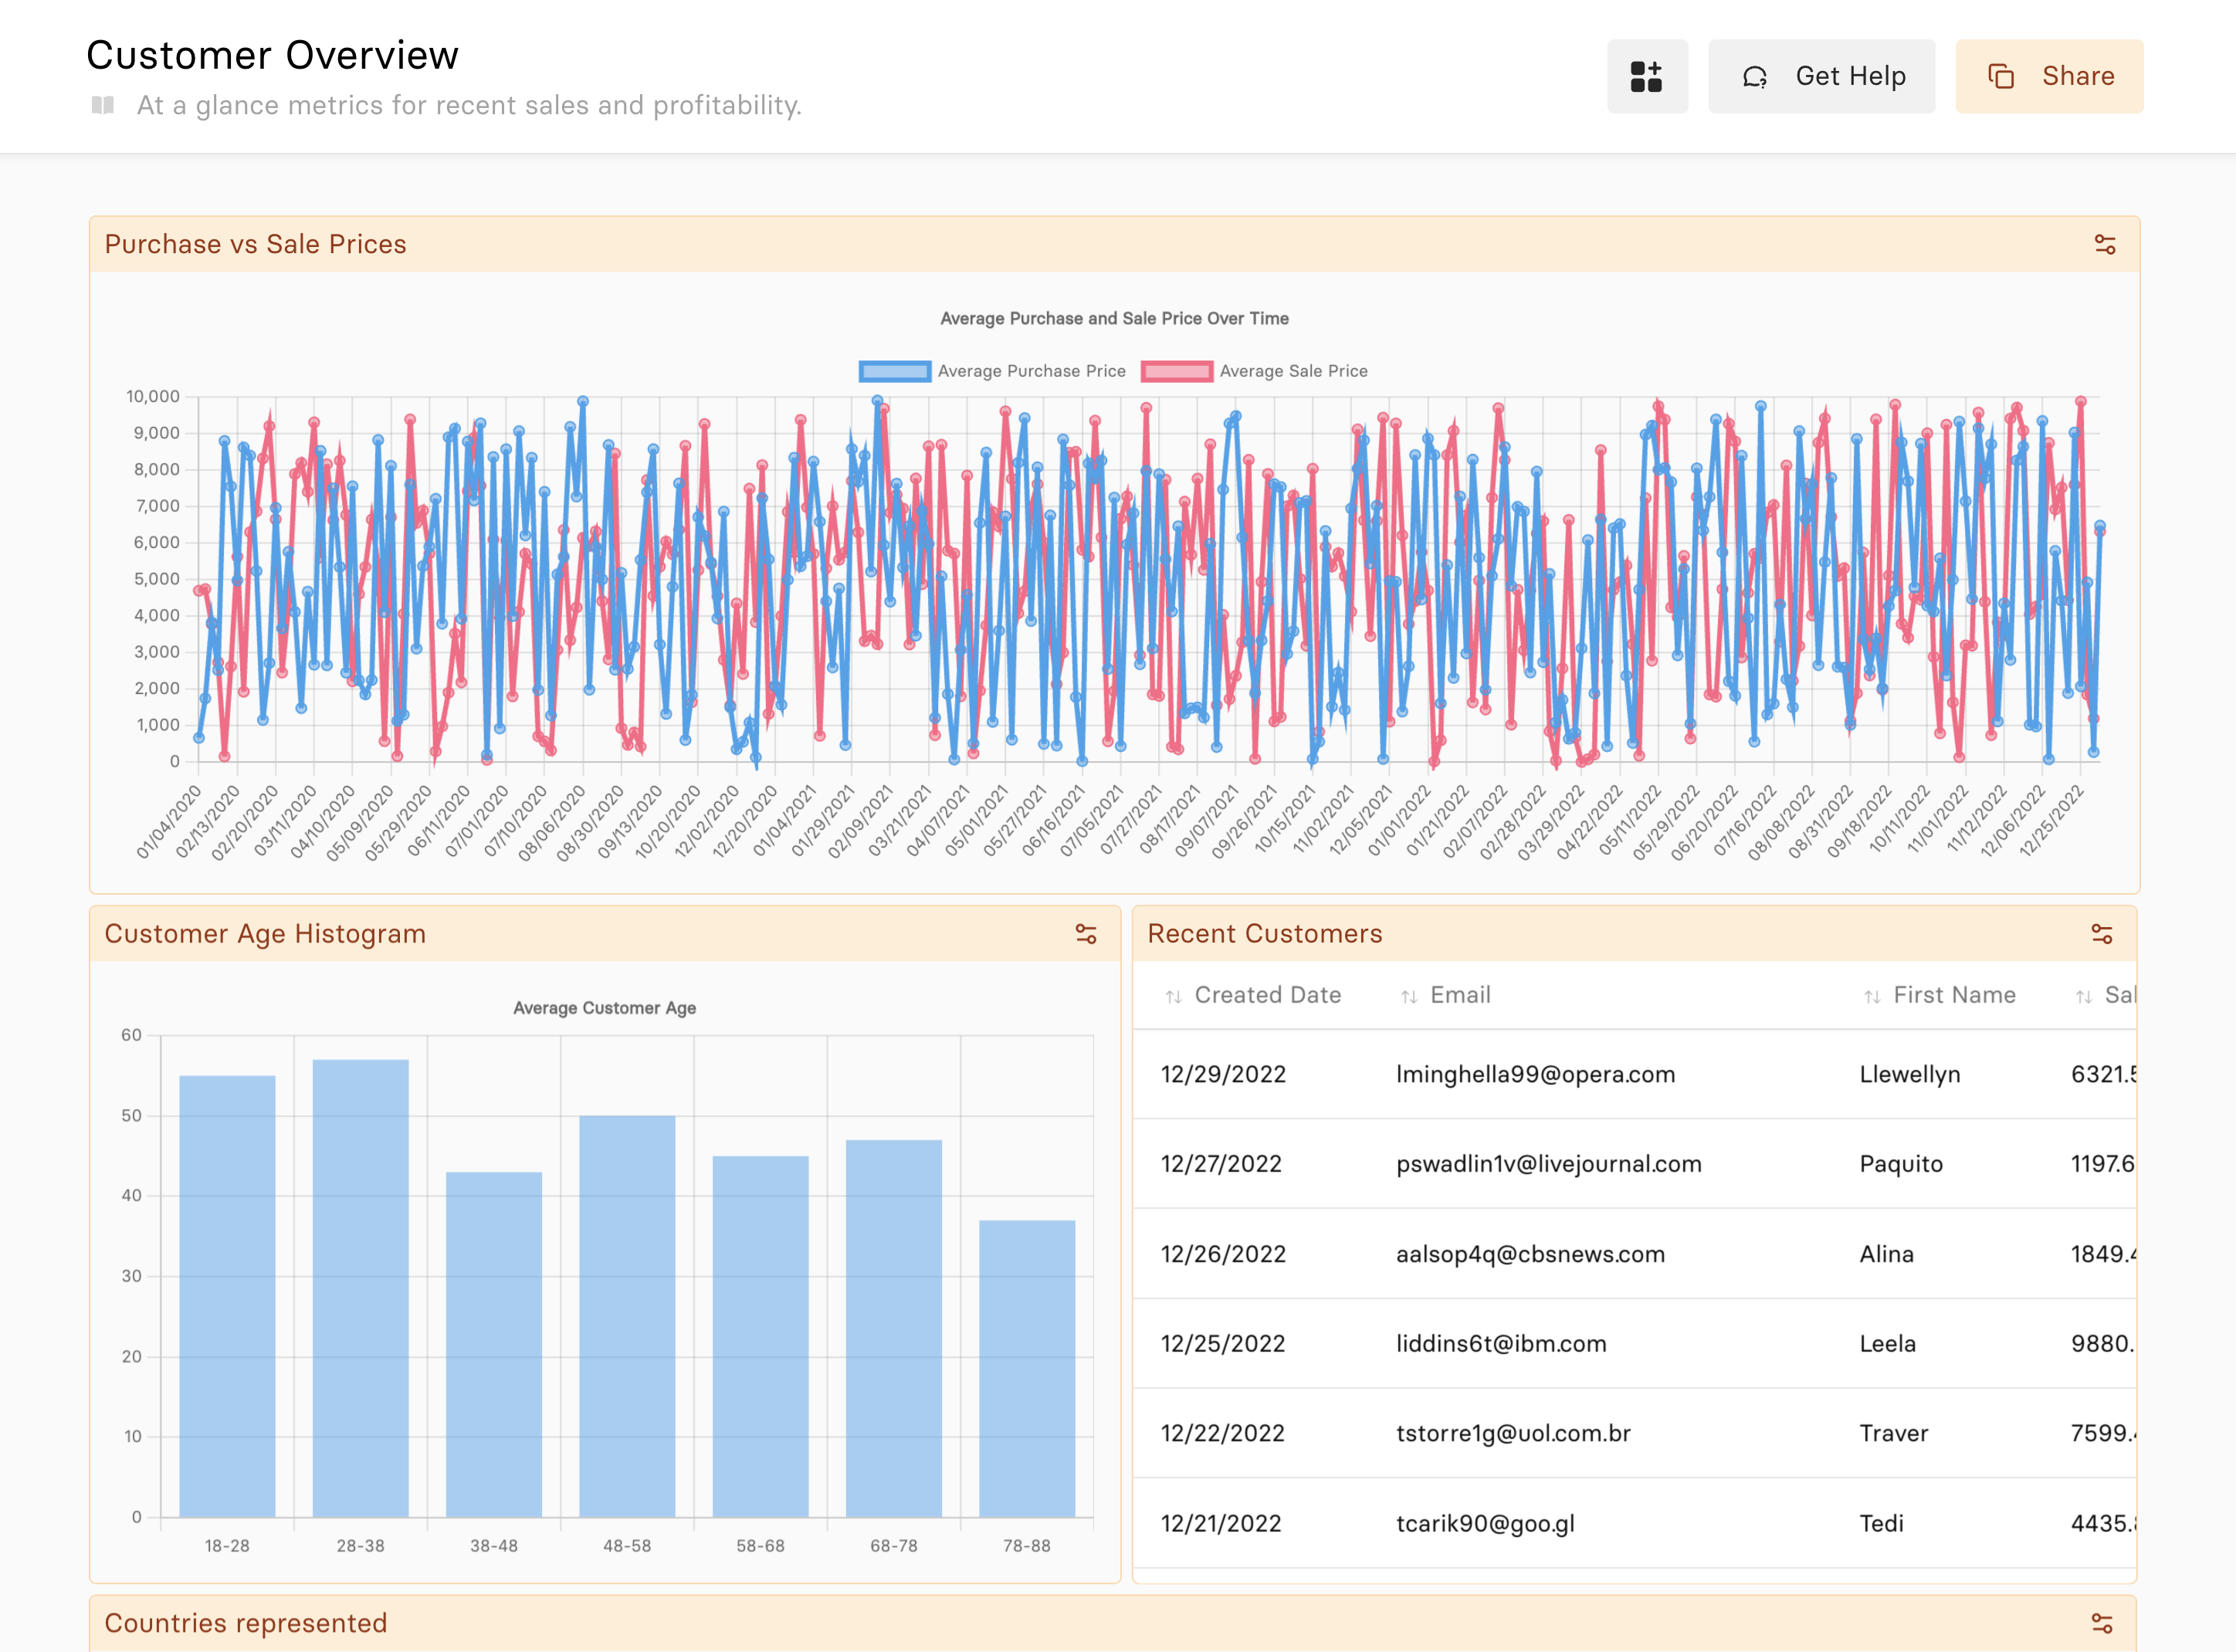The width and height of the screenshot is (2236, 1652).
Task: Click first name Paquito
Action: click(x=1901, y=1164)
